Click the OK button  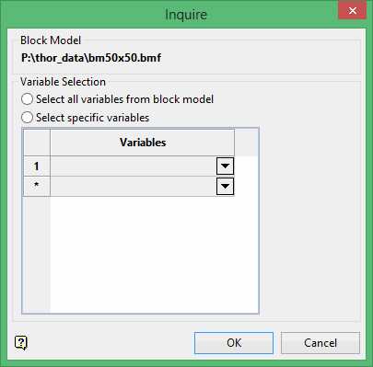coord(234,343)
